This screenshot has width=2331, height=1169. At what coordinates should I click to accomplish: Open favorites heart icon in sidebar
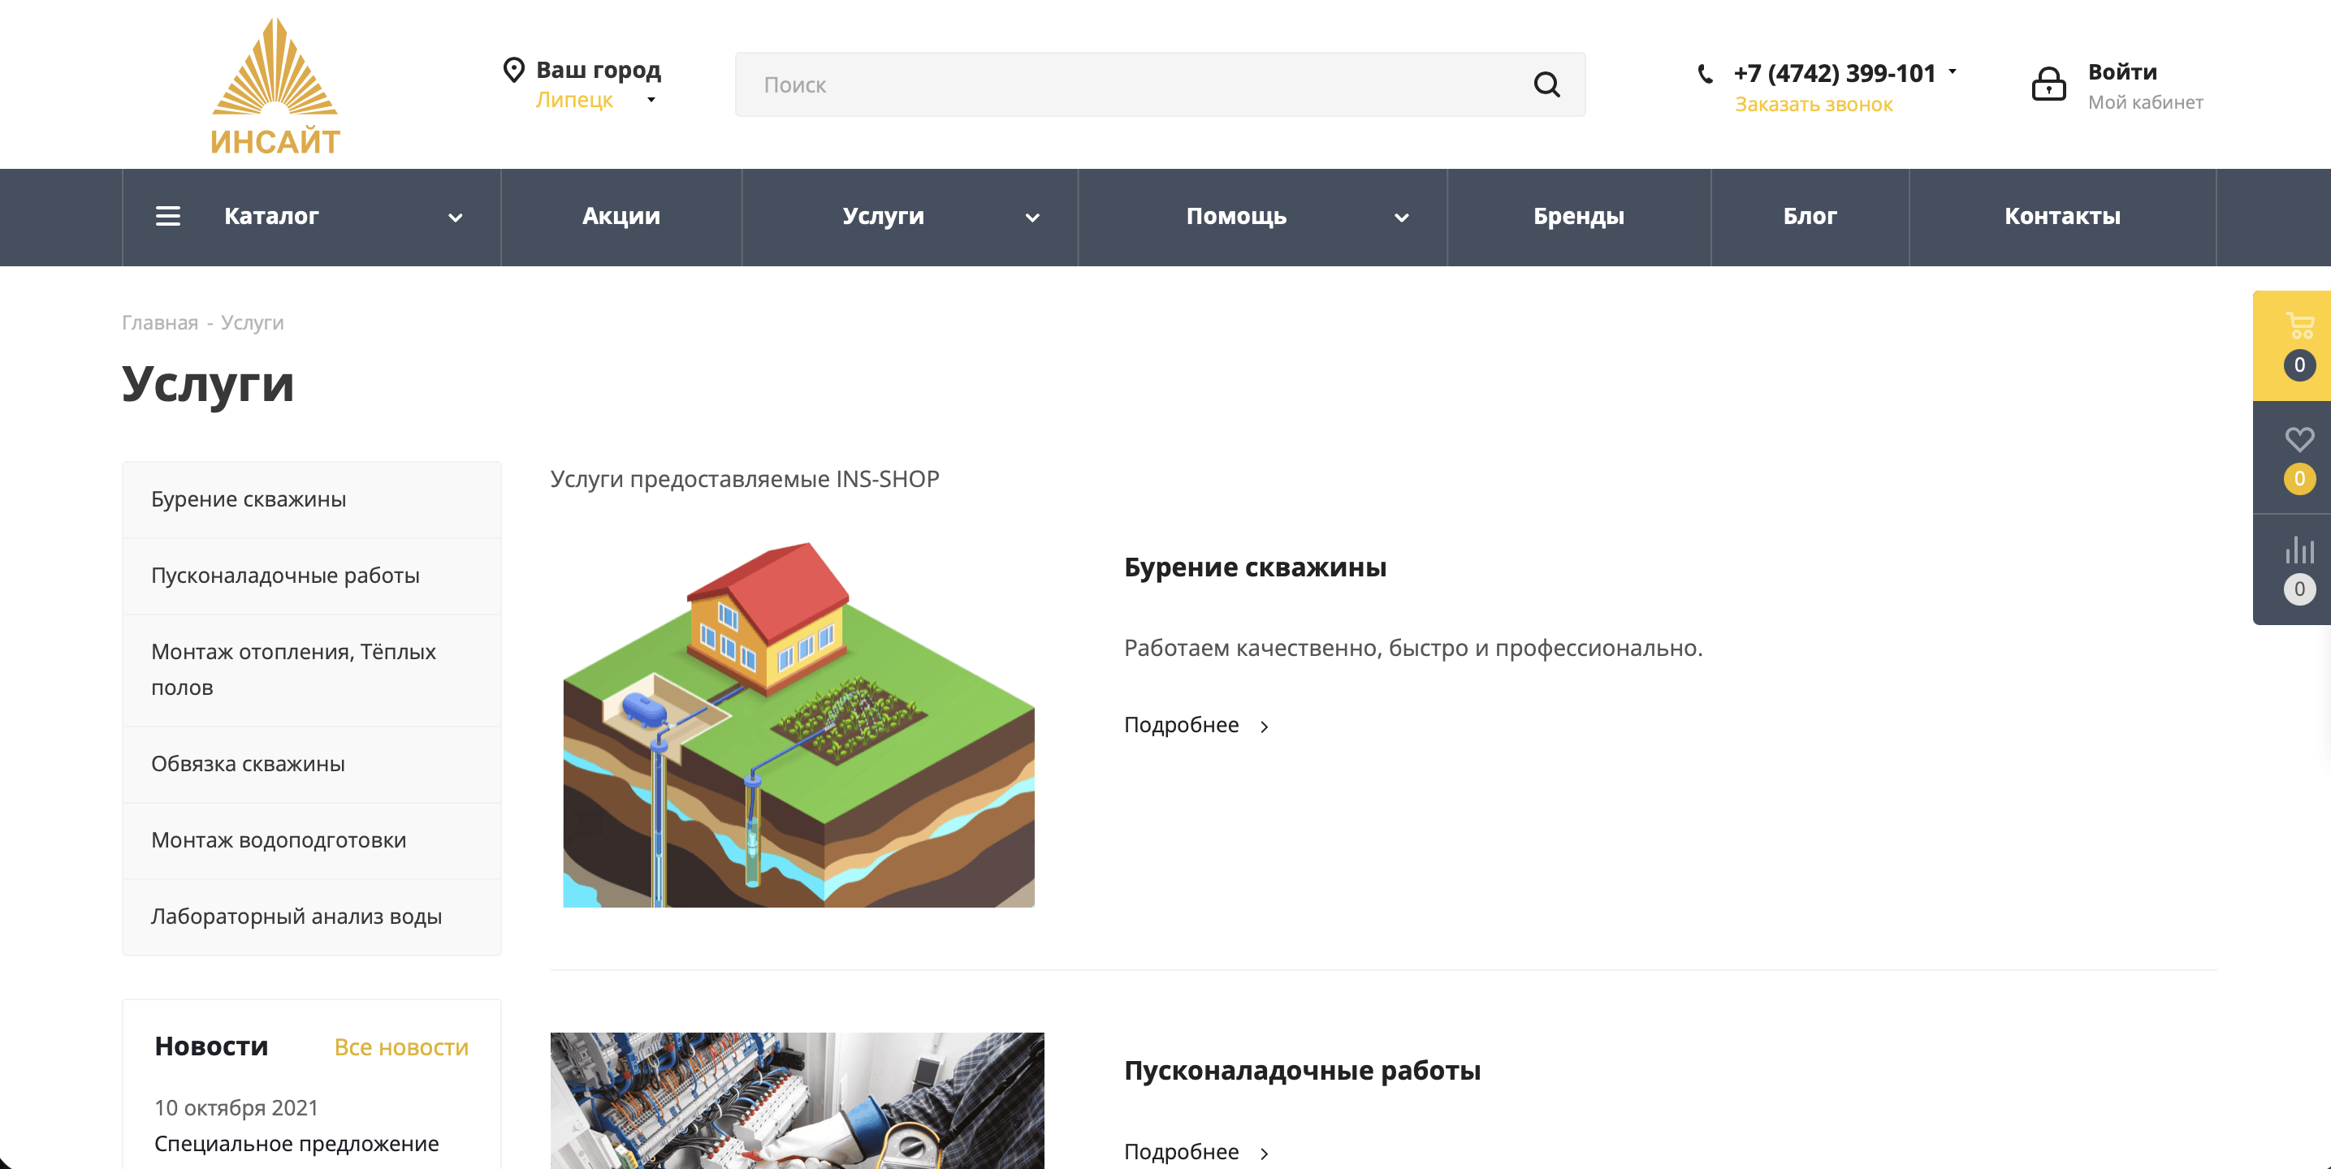tap(2299, 440)
